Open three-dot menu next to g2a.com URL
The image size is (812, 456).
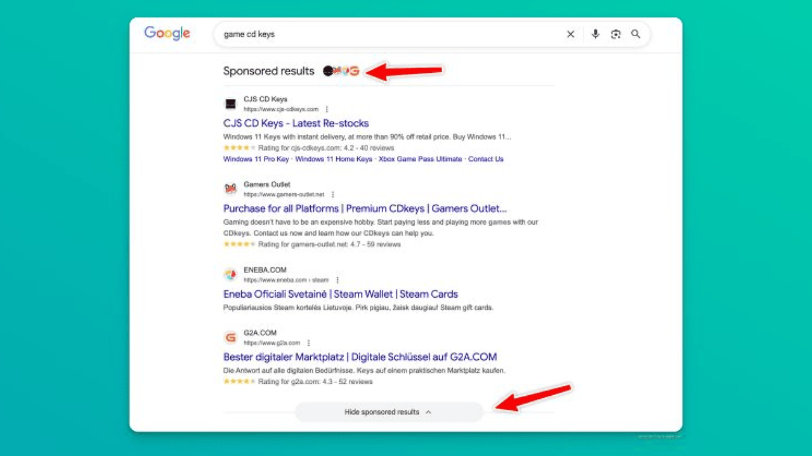click(308, 343)
